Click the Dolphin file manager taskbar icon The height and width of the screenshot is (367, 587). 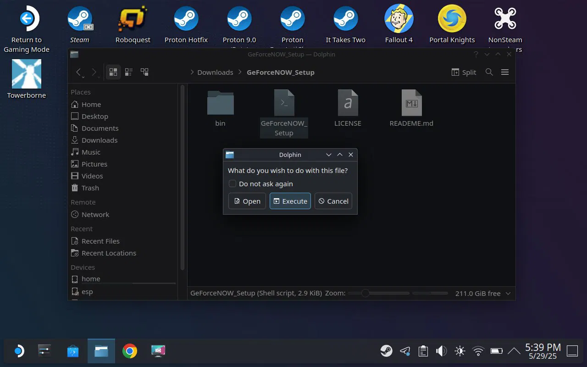[101, 351]
